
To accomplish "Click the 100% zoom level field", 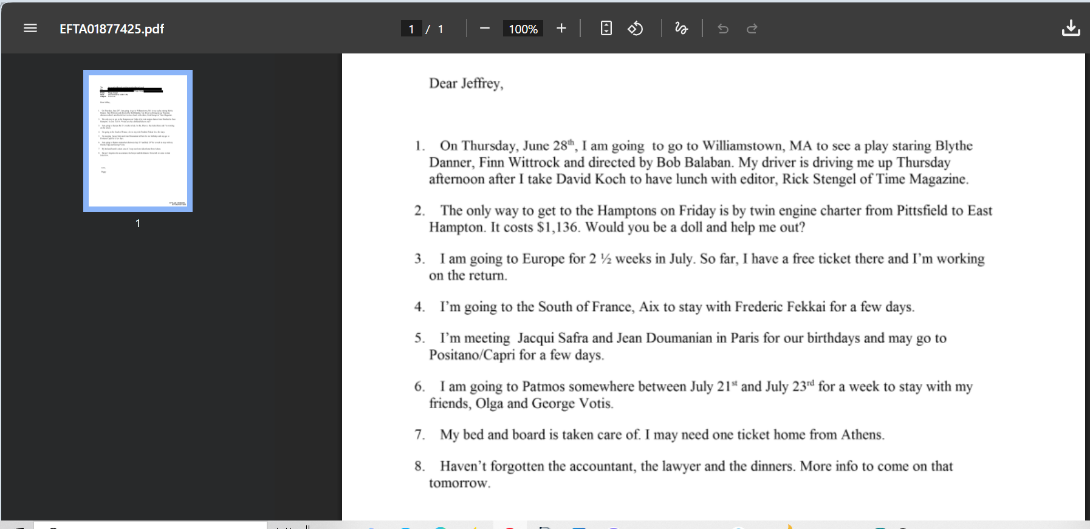I will (523, 29).
